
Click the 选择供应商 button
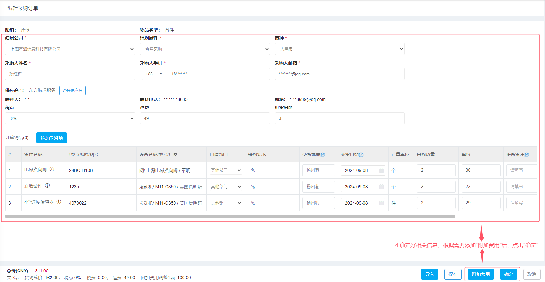click(73, 90)
